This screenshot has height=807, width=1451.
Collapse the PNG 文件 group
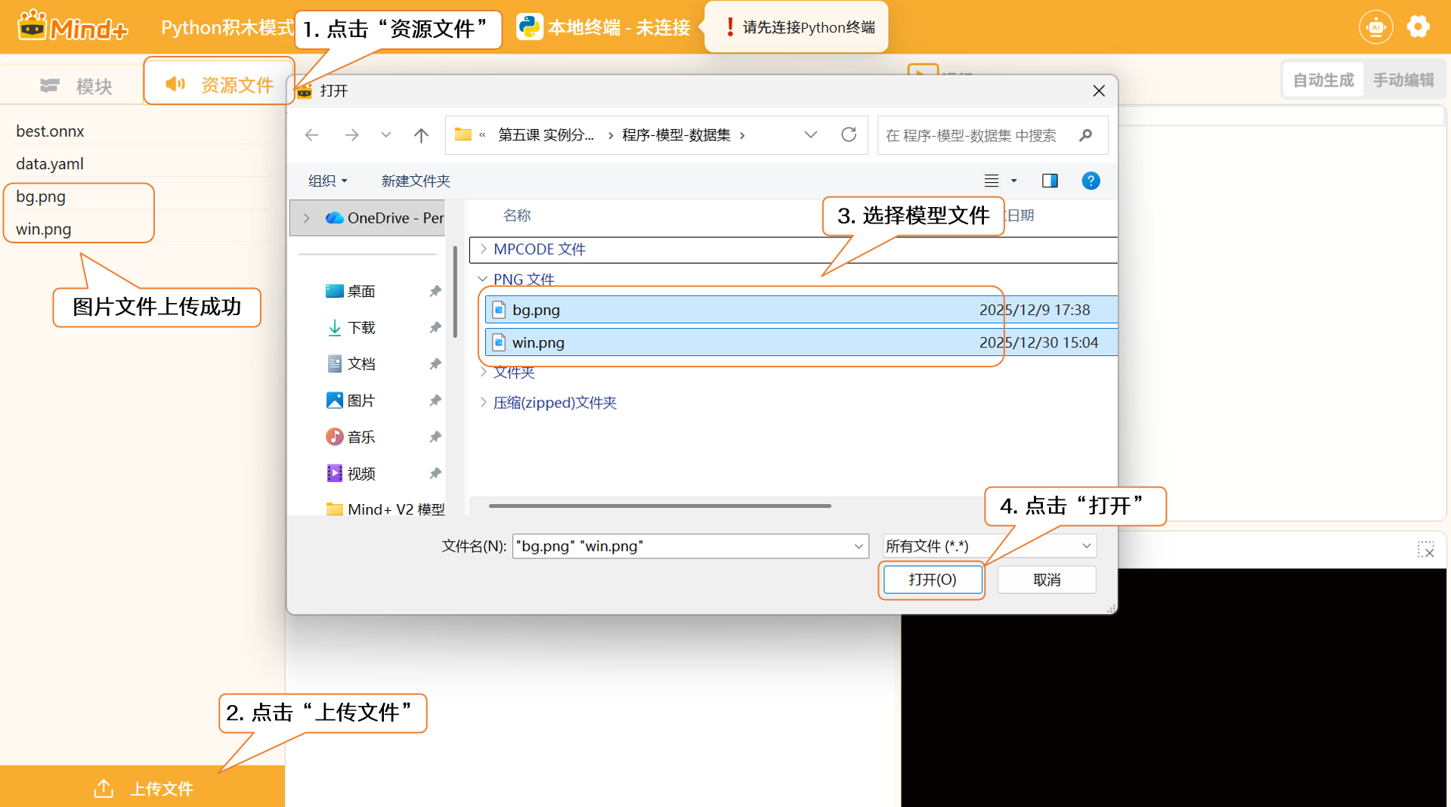click(x=483, y=279)
